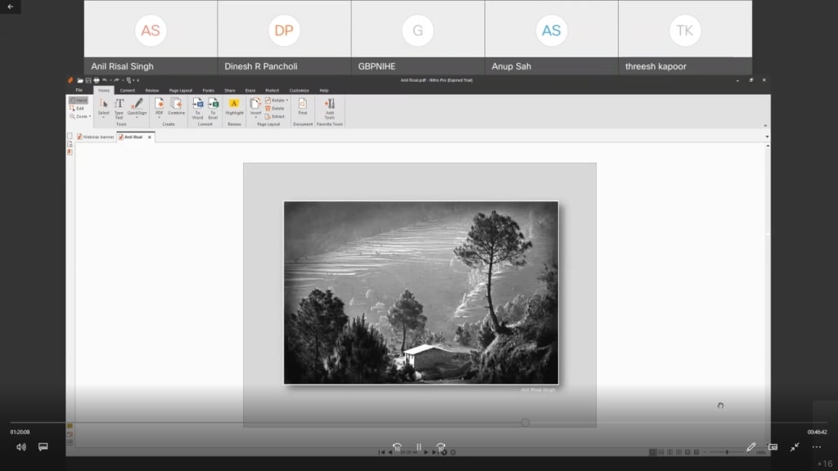Click the Extract pages button

click(x=277, y=116)
